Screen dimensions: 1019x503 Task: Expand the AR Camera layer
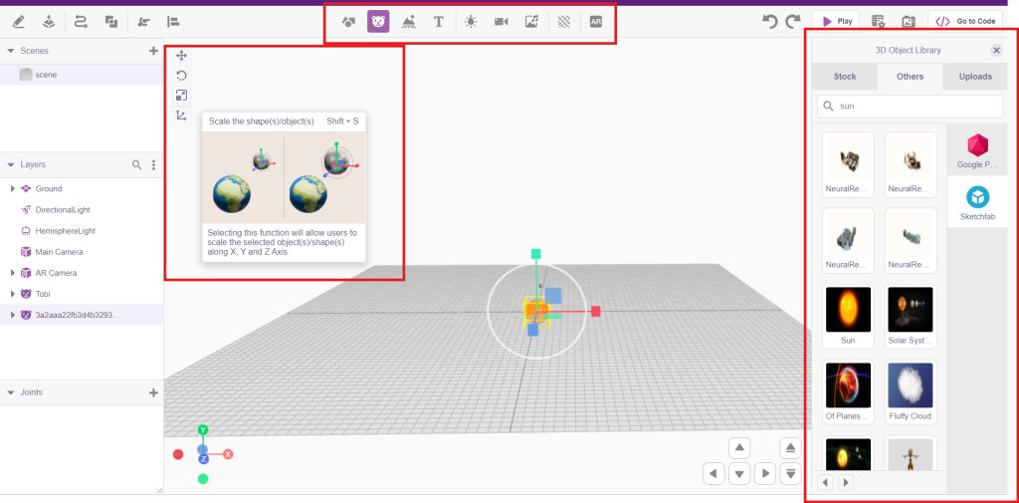tap(12, 273)
